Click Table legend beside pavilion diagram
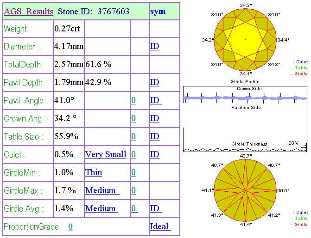 click(x=300, y=218)
